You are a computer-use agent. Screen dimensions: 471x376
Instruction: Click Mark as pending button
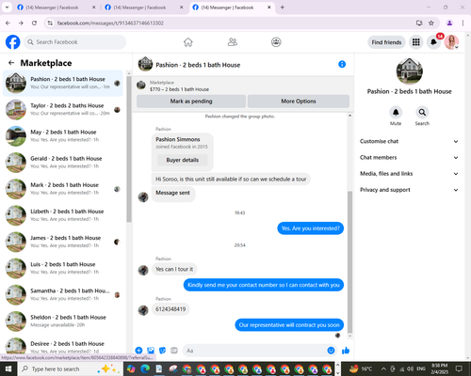pos(191,102)
